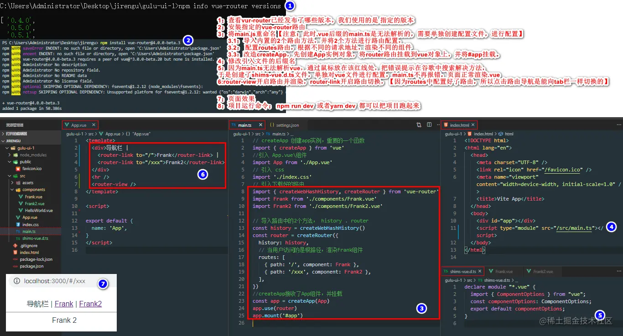
Task: Click 'const history = createWebHashHistory()' line
Action: click(309, 228)
